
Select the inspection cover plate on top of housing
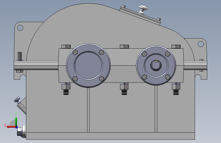click(140, 16)
